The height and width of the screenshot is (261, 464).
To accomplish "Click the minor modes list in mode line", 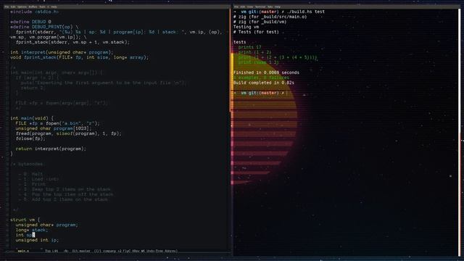I will click(x=136, y=251).
